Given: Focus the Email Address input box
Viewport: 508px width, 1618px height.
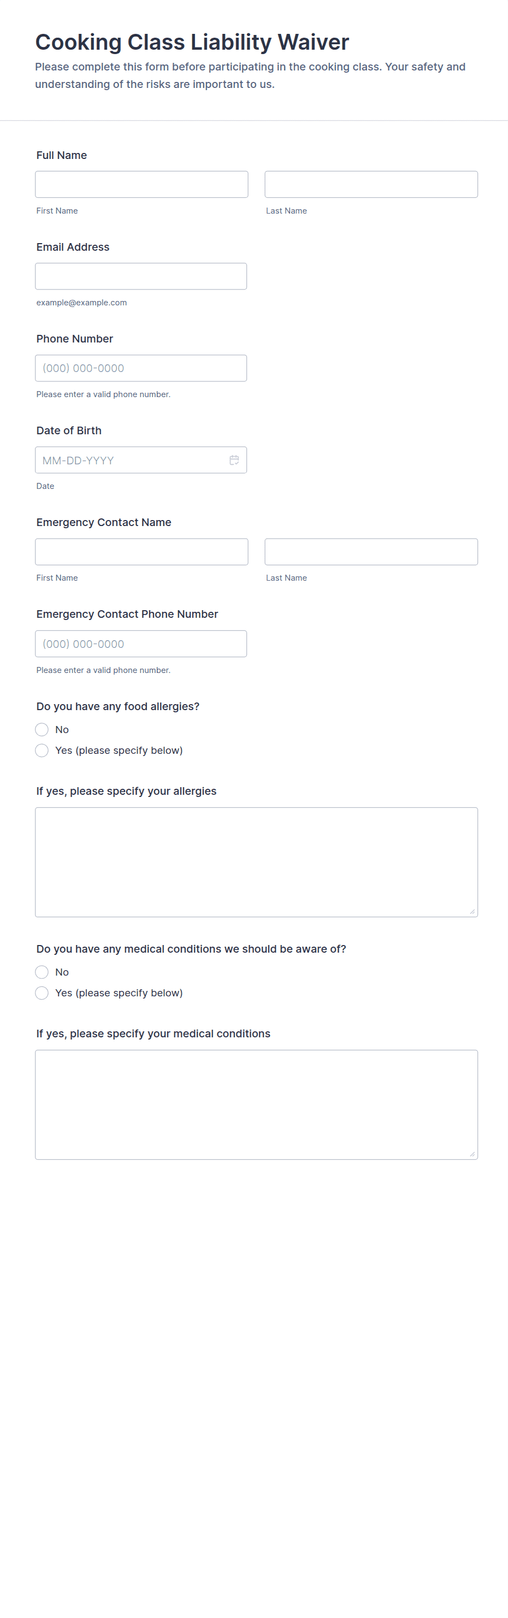Looking at the screenshot, I should click(141, 276).
